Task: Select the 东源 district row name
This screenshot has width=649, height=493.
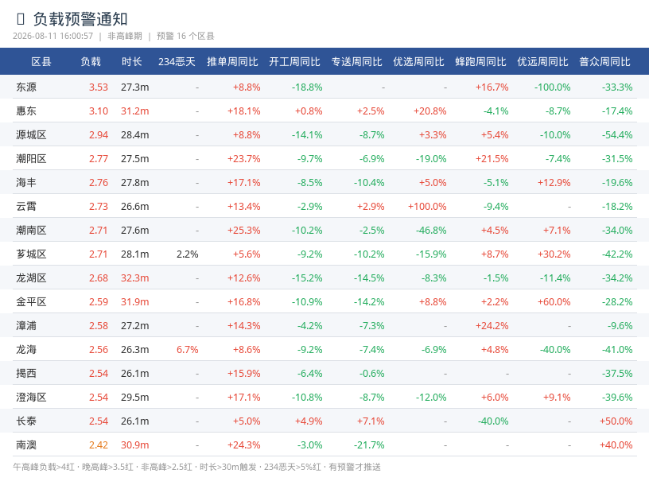Action: pyautogui.click(x=26, y=87)
